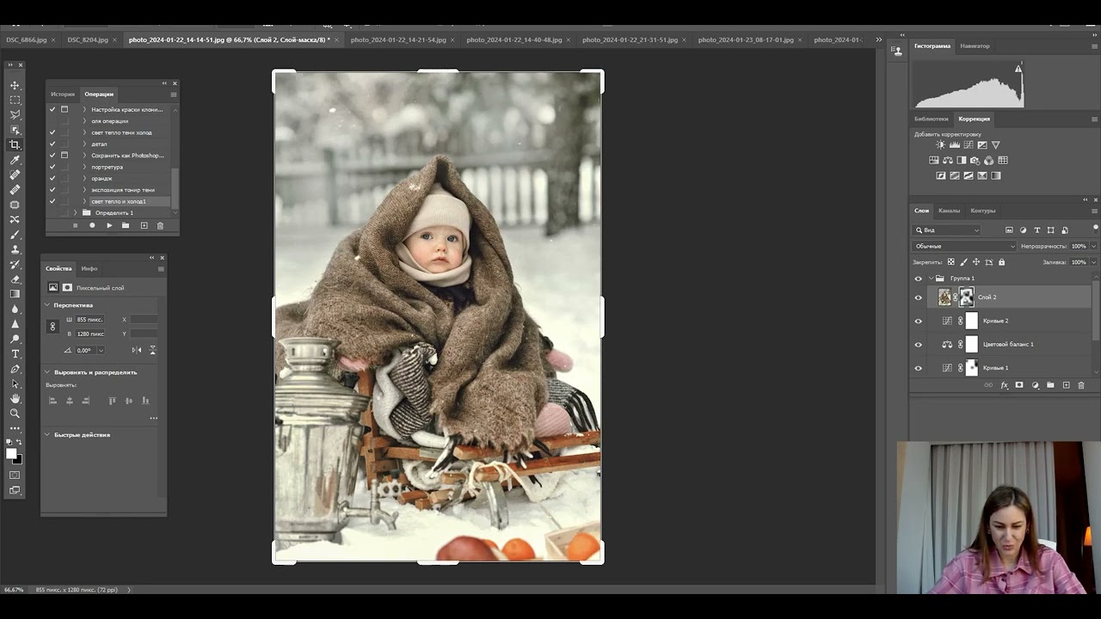Open the photo_2024-01-22_14-40-48.jpg document tab
This screenshot has width=1101, height=619.
514,40
